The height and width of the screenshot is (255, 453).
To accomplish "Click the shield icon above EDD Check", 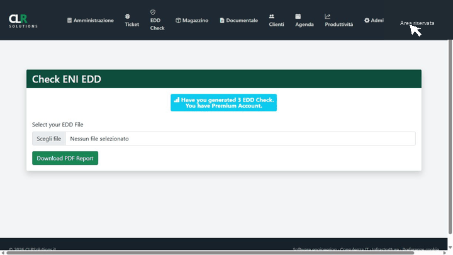I will pyautogui.click(x=153, y=12).
